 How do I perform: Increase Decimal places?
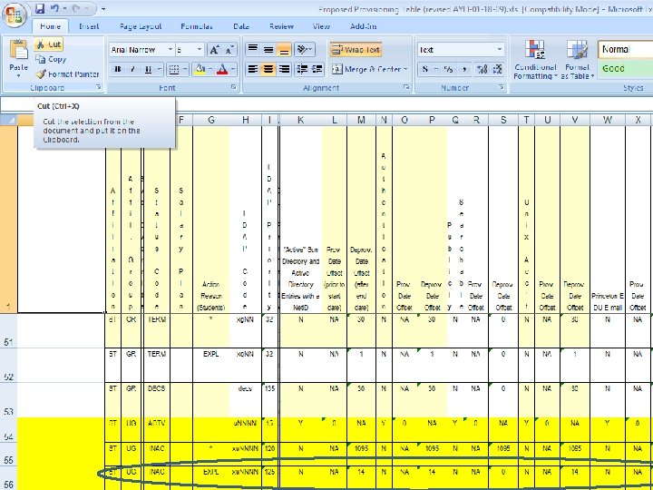[x=482, y=69]
